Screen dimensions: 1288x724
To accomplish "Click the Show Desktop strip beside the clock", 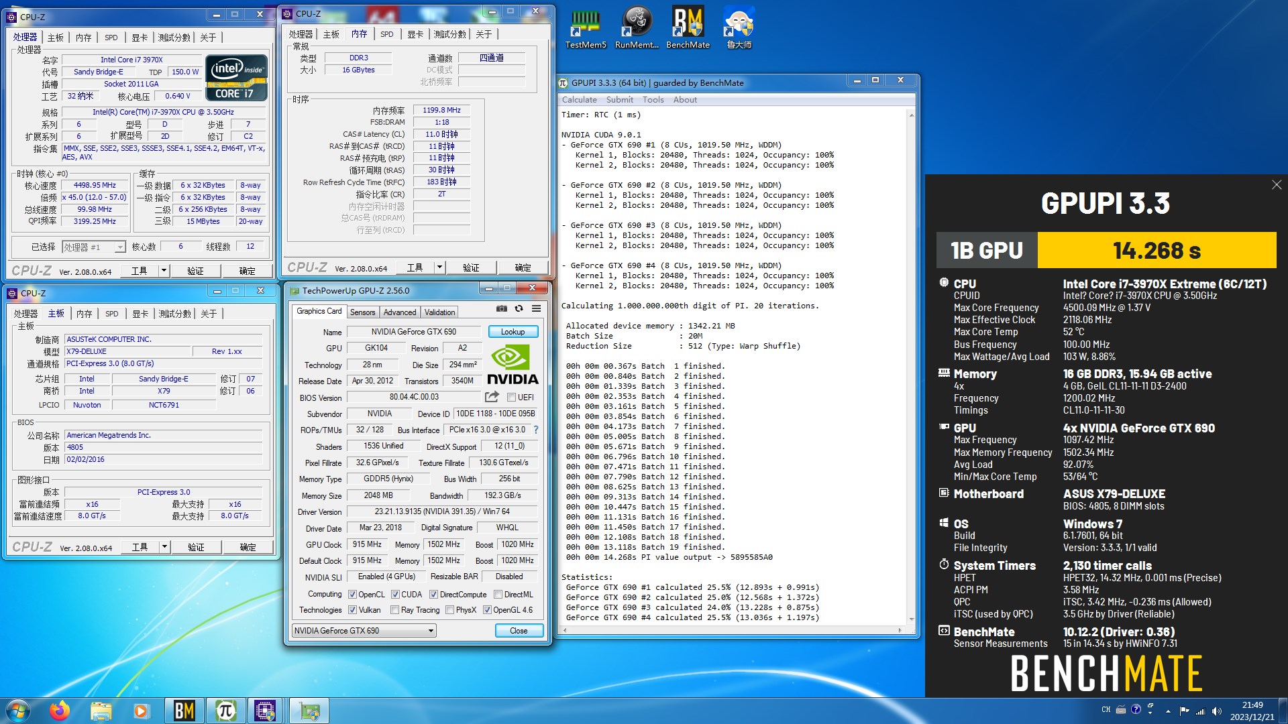I will tap(1283, 711).
